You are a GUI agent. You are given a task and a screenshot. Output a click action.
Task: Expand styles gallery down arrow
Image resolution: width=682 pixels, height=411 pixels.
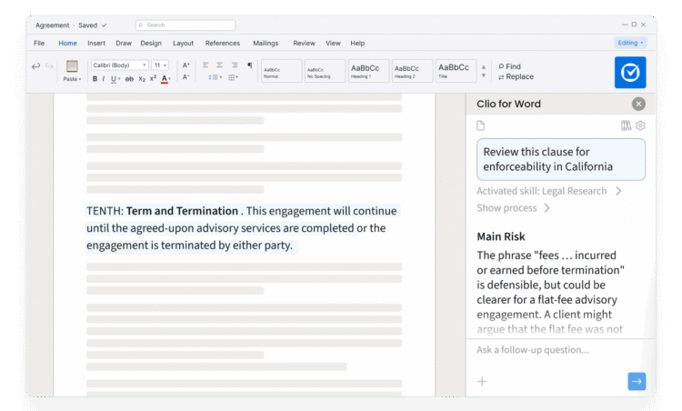tap(484, 75)
